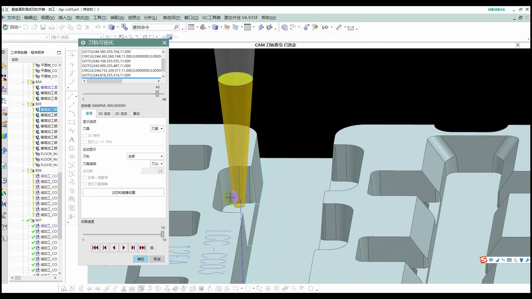The height and width of the screenshot is (299, 532).
Task: Click the play reverse button
Action: [114, 248]
